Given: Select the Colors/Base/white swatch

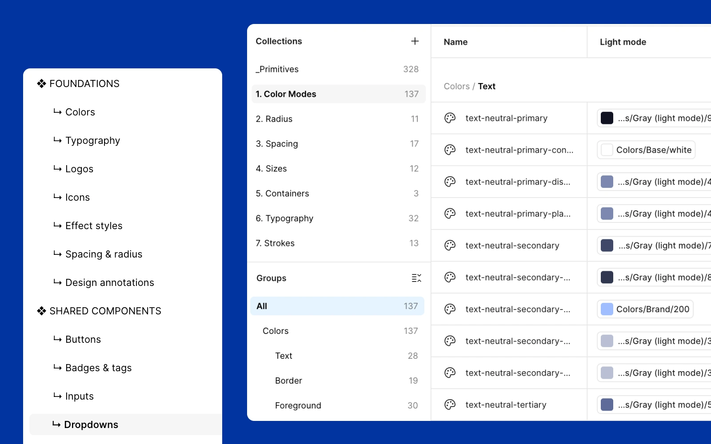Looking at the screenshot, I should (x=607, y=150).
